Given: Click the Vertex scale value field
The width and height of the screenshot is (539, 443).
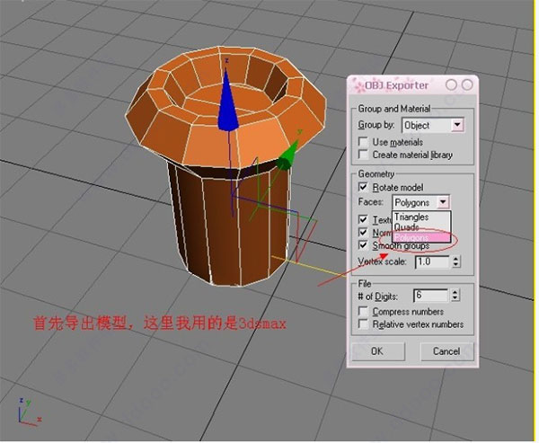Looking at the screenshot, I should coord(433,261).
